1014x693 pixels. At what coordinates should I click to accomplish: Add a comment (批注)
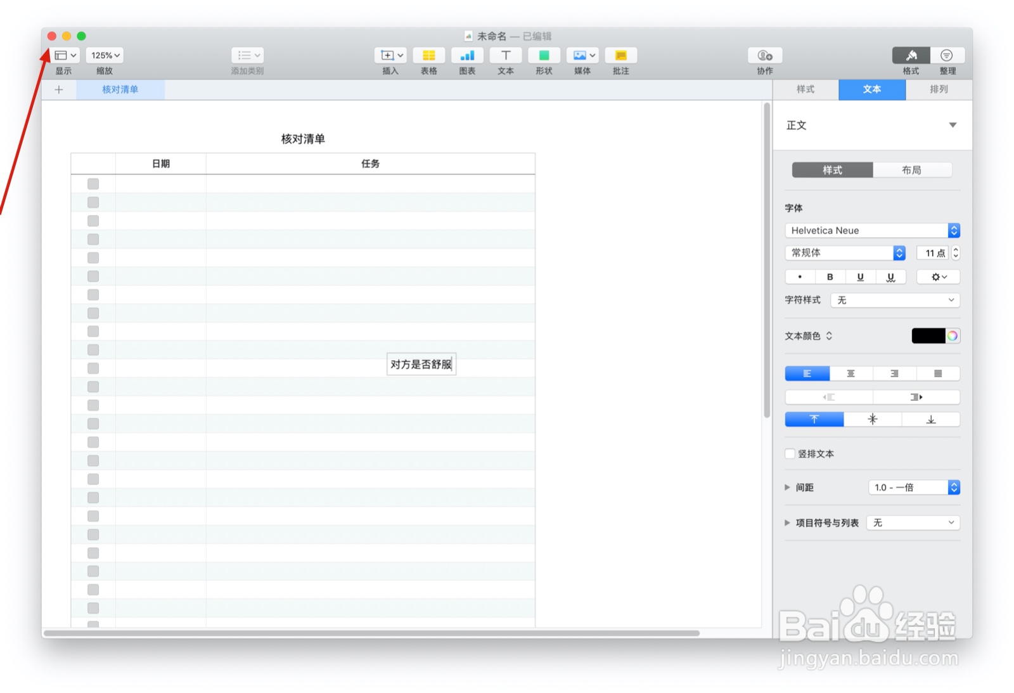[x=620, y=56]
